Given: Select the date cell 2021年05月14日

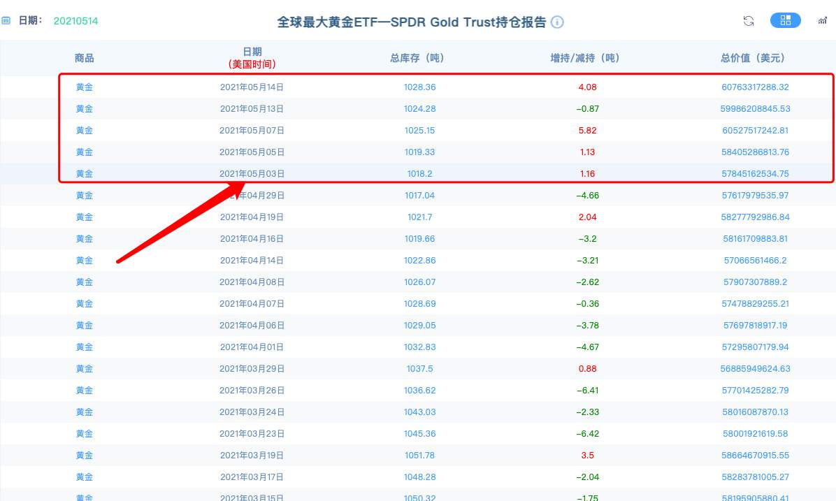Looking at the screenshot, I should pyautogui.click(x=252, y=87).
